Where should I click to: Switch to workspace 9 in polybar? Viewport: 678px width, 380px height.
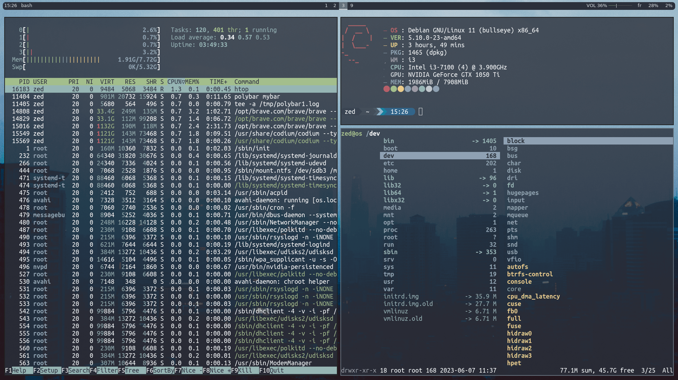(x=351, y=6)
